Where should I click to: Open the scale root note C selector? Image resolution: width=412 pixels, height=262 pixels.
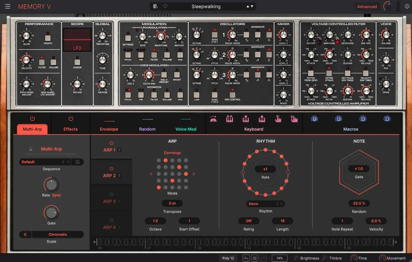25,234
